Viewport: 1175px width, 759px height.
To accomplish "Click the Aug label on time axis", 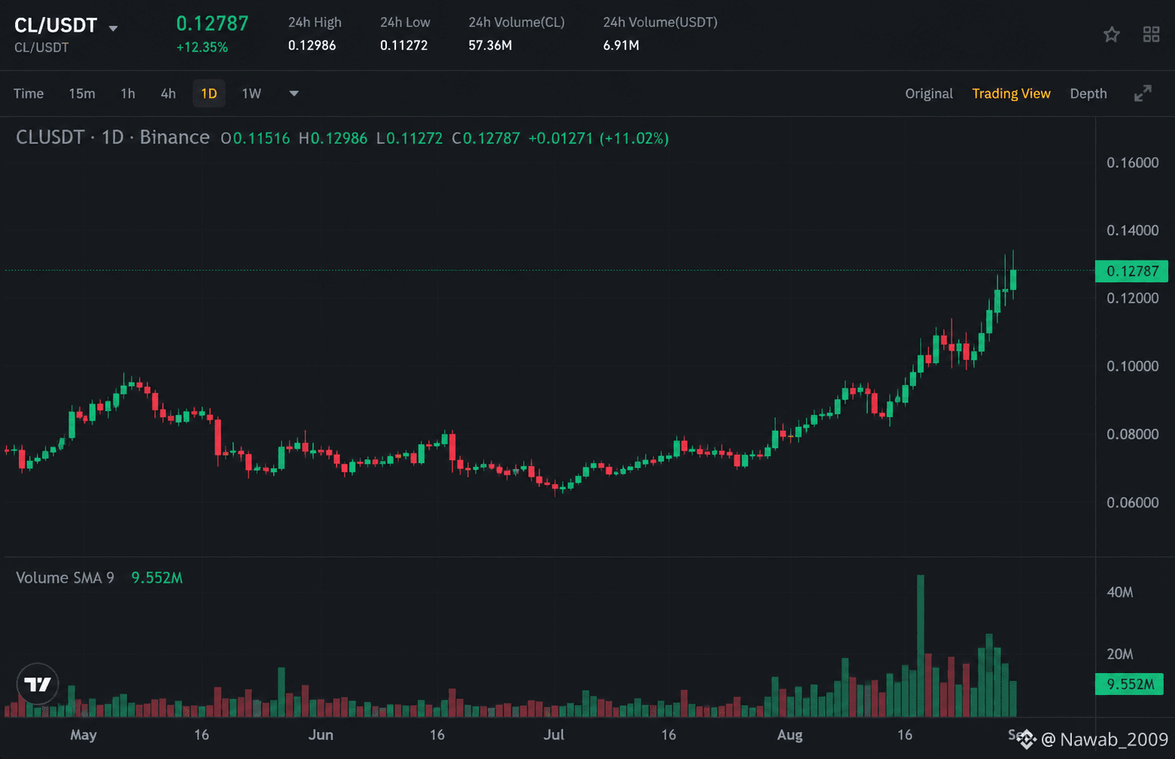I will (x=790, y=735).
